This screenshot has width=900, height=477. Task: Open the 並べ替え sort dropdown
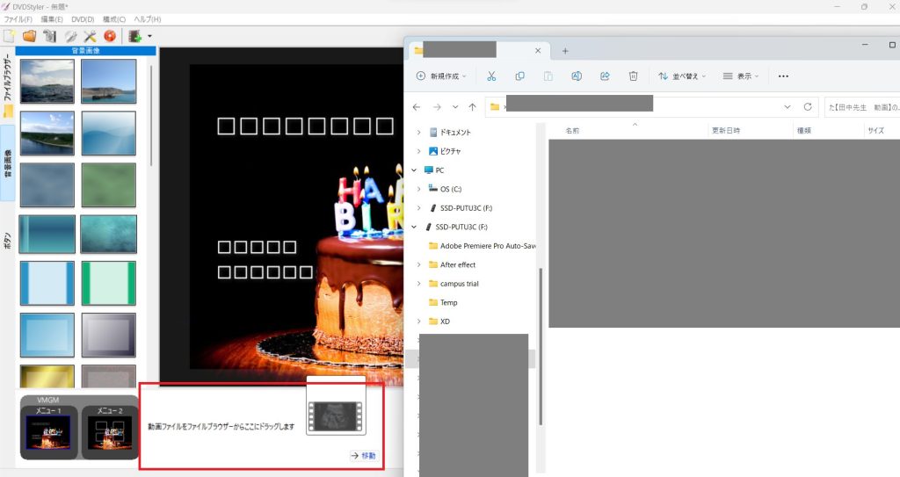tap(683, 76)
